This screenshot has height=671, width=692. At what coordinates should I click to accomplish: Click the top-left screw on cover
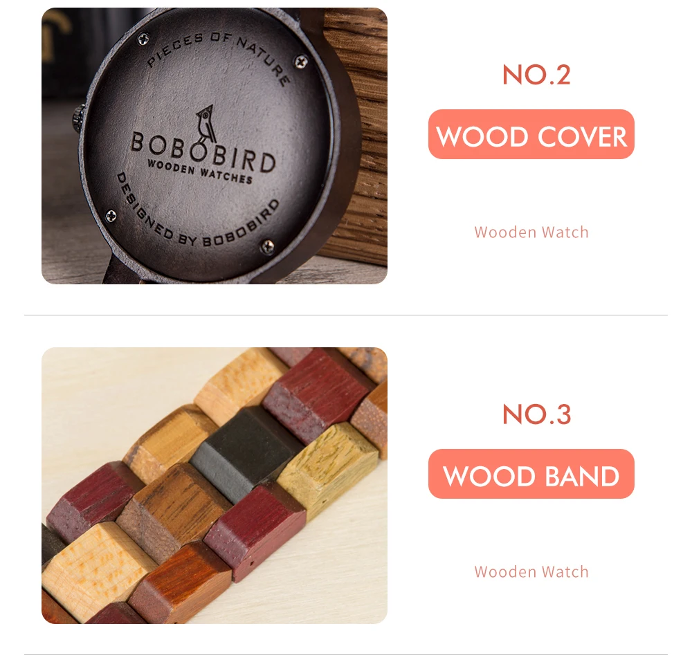pyautogui.click(x=143, y=39)
